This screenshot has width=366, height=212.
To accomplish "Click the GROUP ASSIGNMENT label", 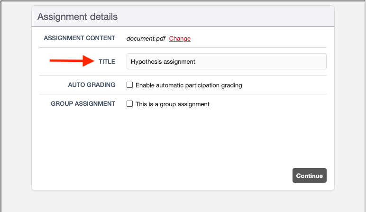I will coord(83,103).
